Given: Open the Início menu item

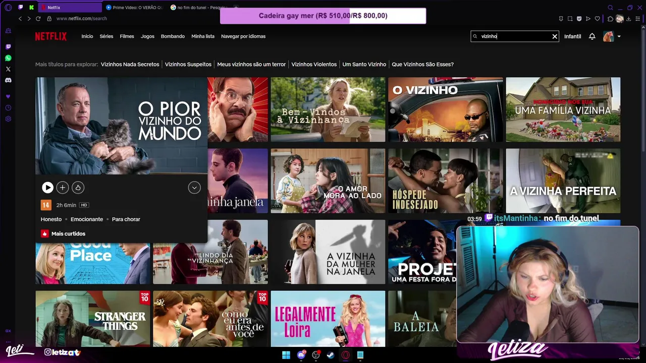Looking at the screenshot, I should [87, 36].
